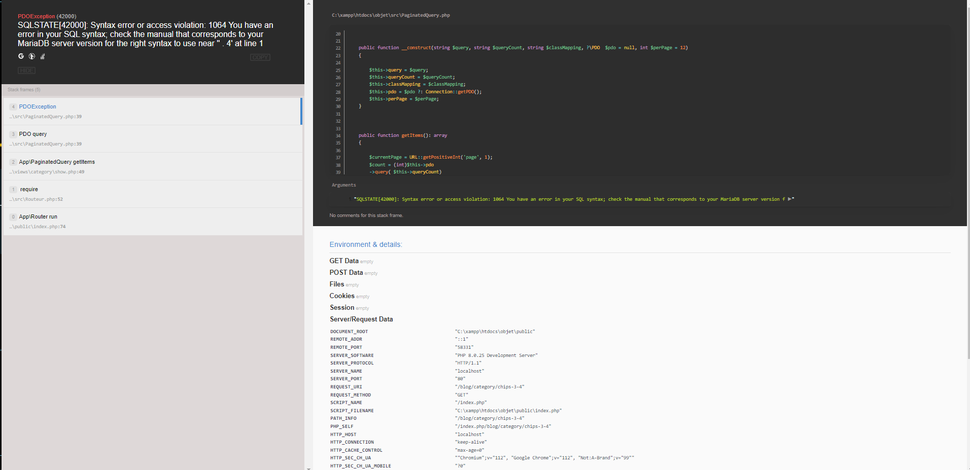
Task: Click the Cookies section label
Action: (342, 296)
